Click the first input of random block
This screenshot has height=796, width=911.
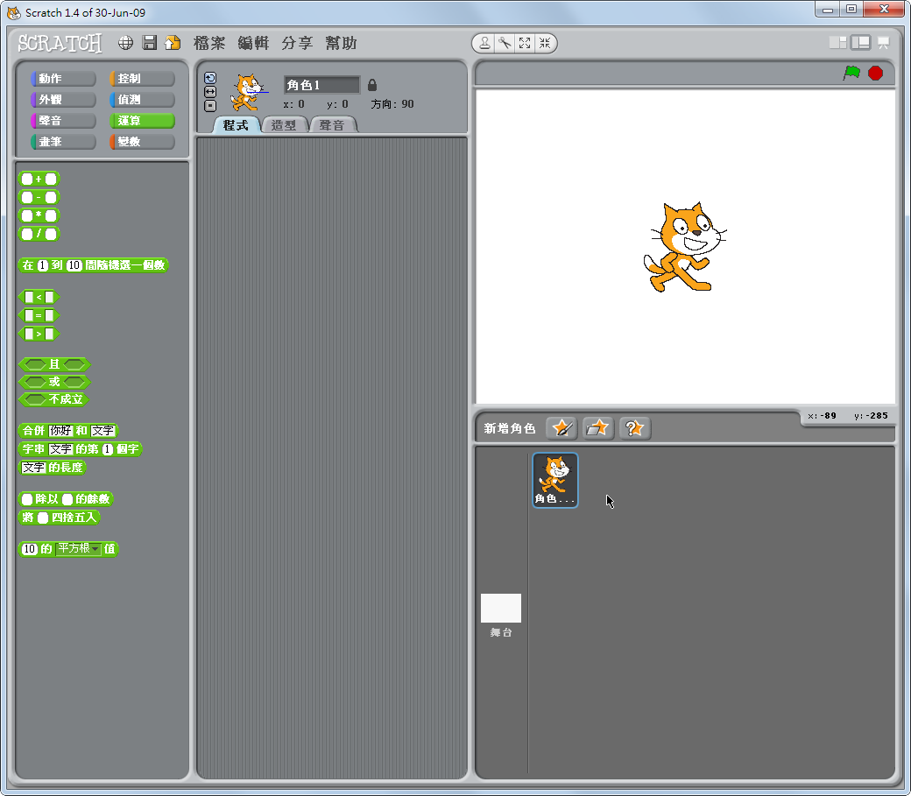click(42, 265)
